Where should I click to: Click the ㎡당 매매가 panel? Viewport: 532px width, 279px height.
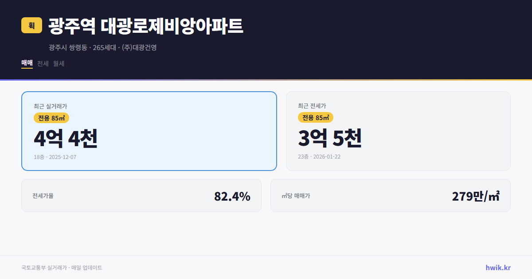(x=390, y=195)
